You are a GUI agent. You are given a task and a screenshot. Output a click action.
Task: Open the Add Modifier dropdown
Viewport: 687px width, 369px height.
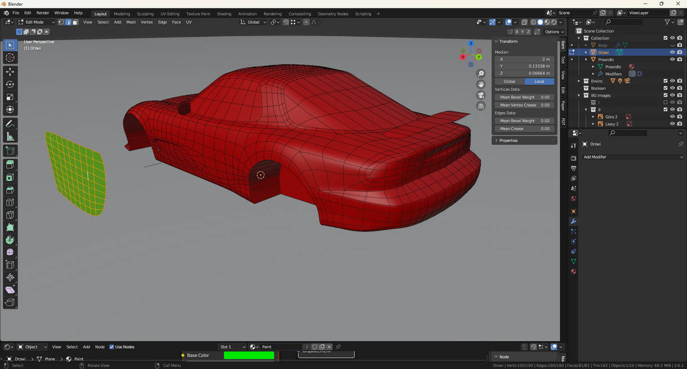click(x=632, y=157)
